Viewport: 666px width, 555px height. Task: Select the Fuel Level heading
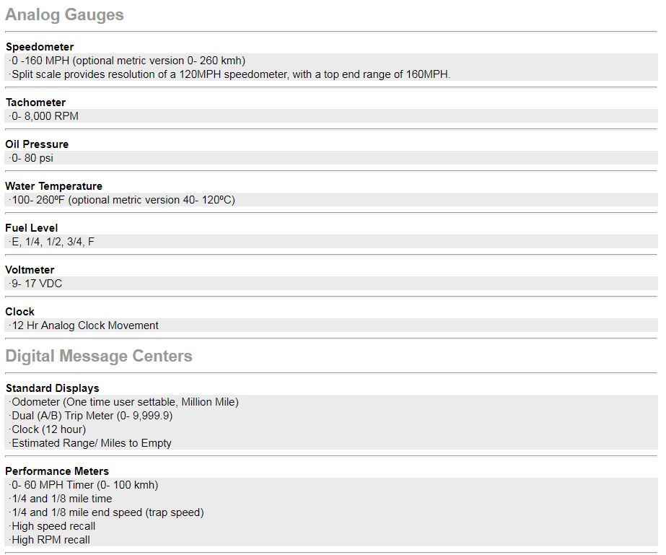click(x=32, y=228)
